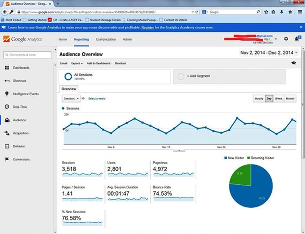Click the search magnifier in browser search box

pyautogui.click(x=258, y=12)
